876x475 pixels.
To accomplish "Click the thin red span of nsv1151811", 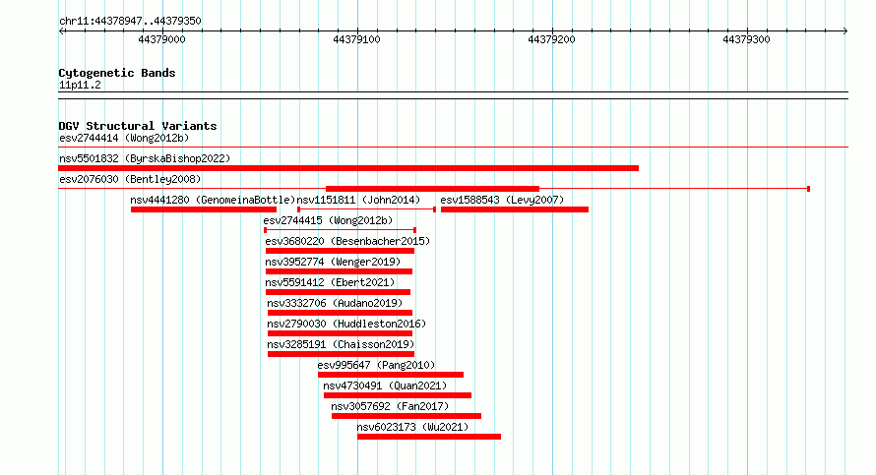I will tap(366, 209).
